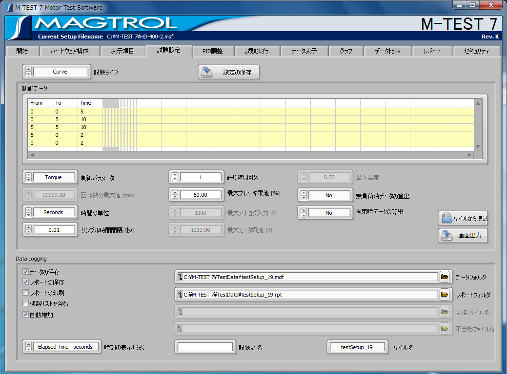
Task: Click the stepper arrows for サンプル時間間隔
Action: click(x=28, y=230)
